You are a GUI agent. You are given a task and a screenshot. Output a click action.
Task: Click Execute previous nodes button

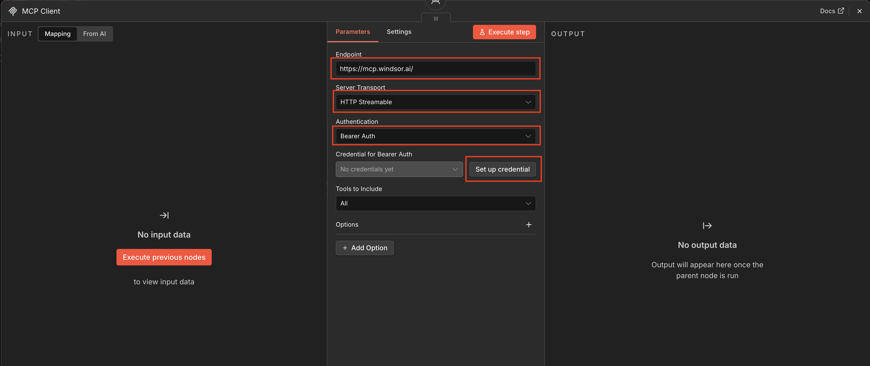[x=164, y=257]
